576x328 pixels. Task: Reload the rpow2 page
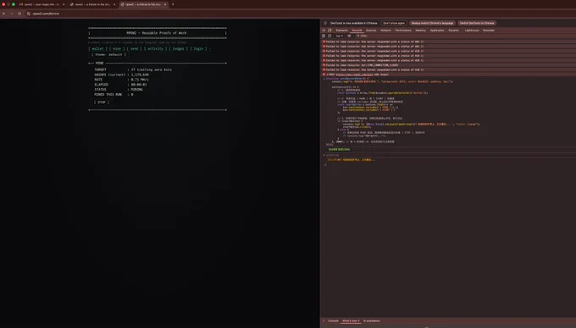(19, 14)
